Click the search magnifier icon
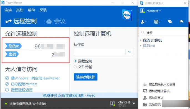Image resolution: width=190 pixels, height=109 pixels. pos(143,33)
